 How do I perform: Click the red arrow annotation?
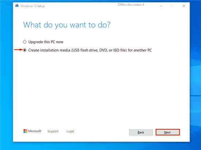(x=18, y=50)
